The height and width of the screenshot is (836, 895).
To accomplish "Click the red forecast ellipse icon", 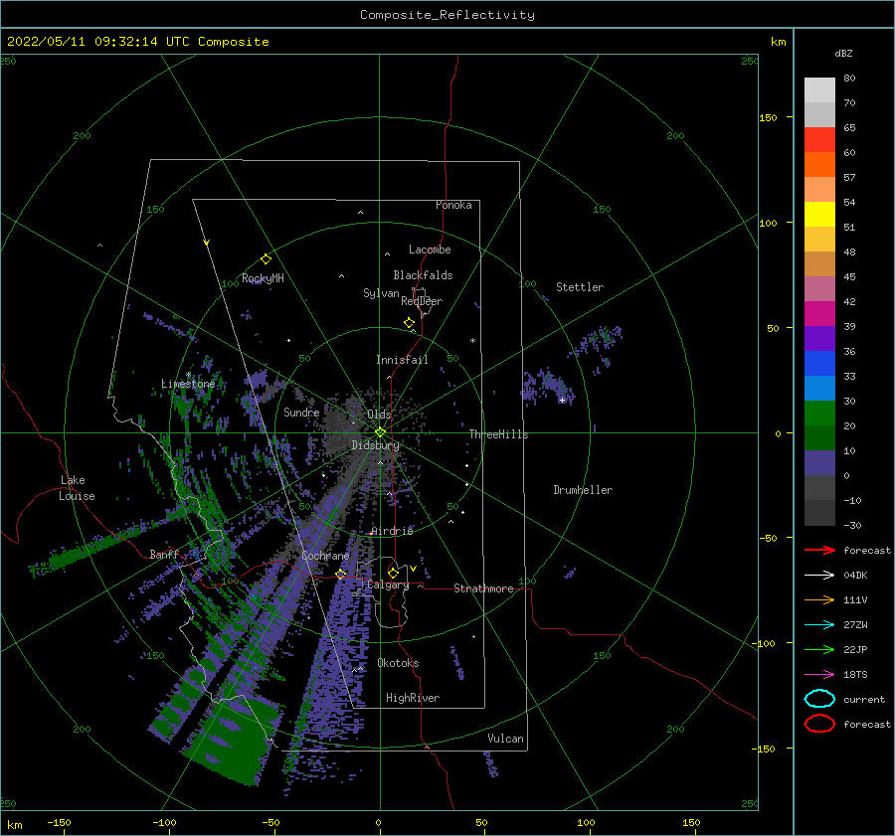I will (x=819, y=724).
